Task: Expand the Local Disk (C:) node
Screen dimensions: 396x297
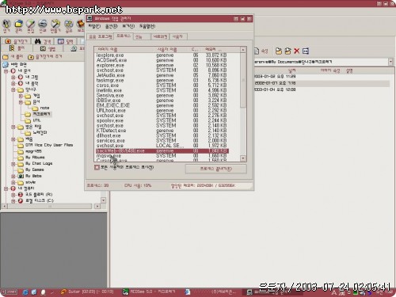Action: pyautogui.click(x=13, y=201)
